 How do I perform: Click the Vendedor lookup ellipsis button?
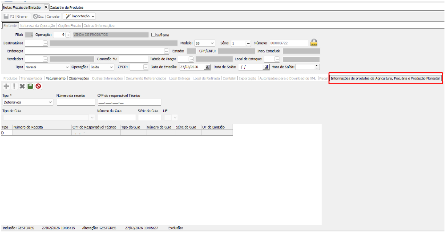click(x=45, y=59)
